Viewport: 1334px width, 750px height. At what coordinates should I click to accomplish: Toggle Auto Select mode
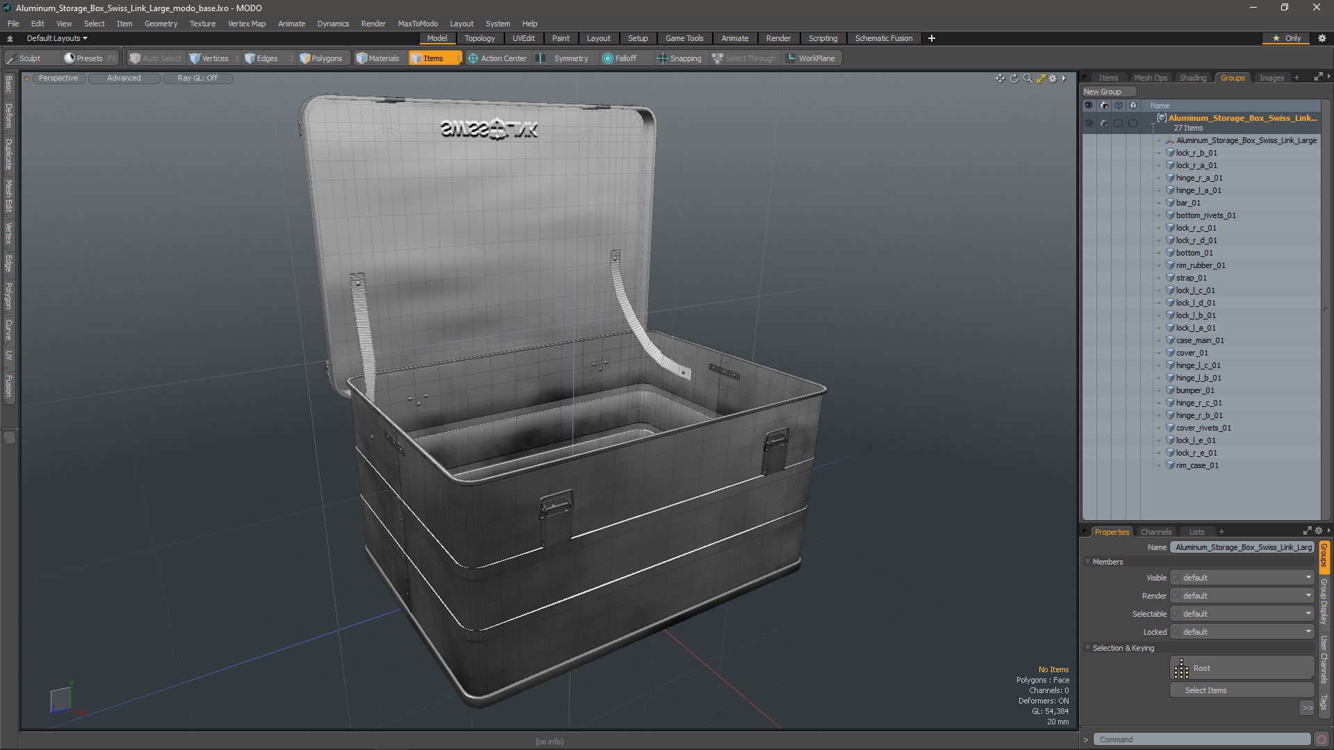(x=155, y=58)
